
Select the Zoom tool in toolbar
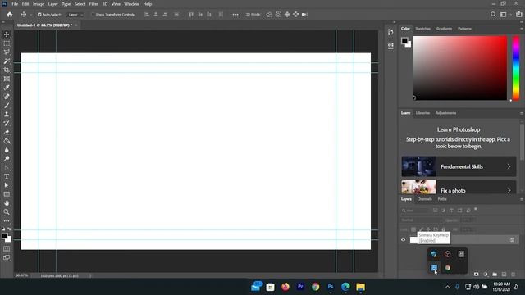7,212
